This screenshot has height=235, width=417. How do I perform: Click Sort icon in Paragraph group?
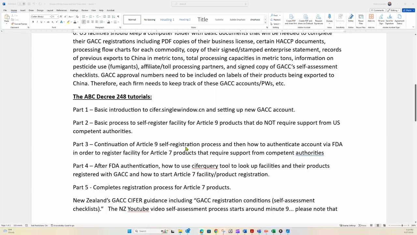pos(113,17)
